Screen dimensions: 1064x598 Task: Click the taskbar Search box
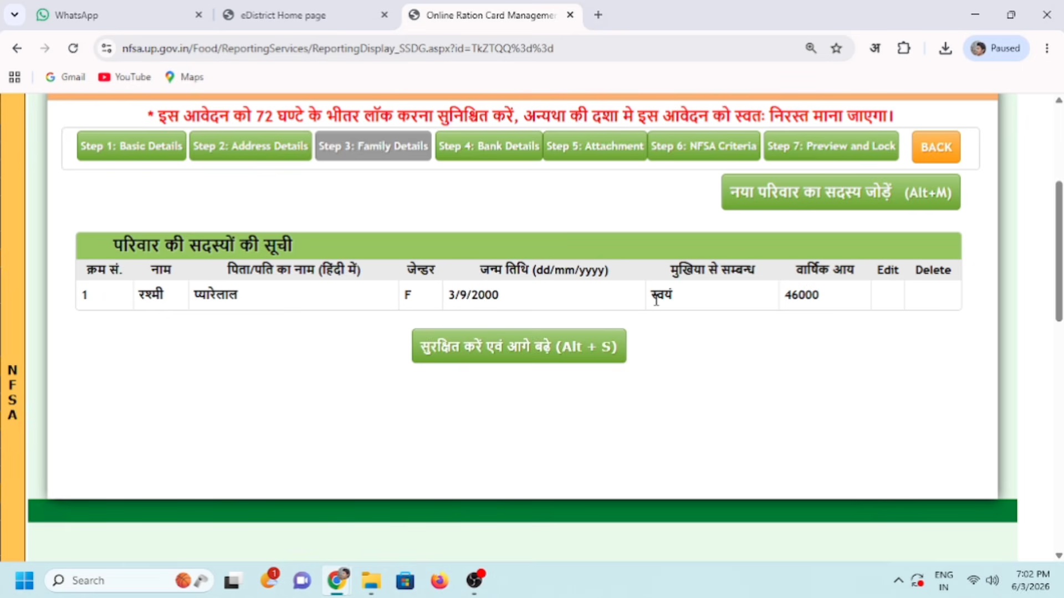[x=129, y=580]
